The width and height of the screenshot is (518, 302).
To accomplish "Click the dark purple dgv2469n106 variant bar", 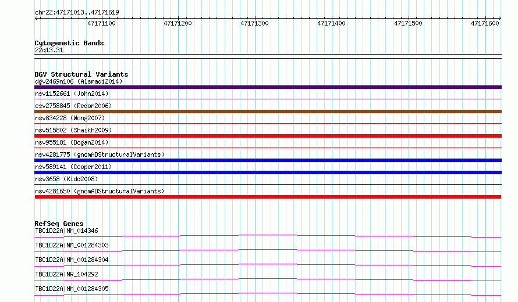I will click(x=268, y=87).
